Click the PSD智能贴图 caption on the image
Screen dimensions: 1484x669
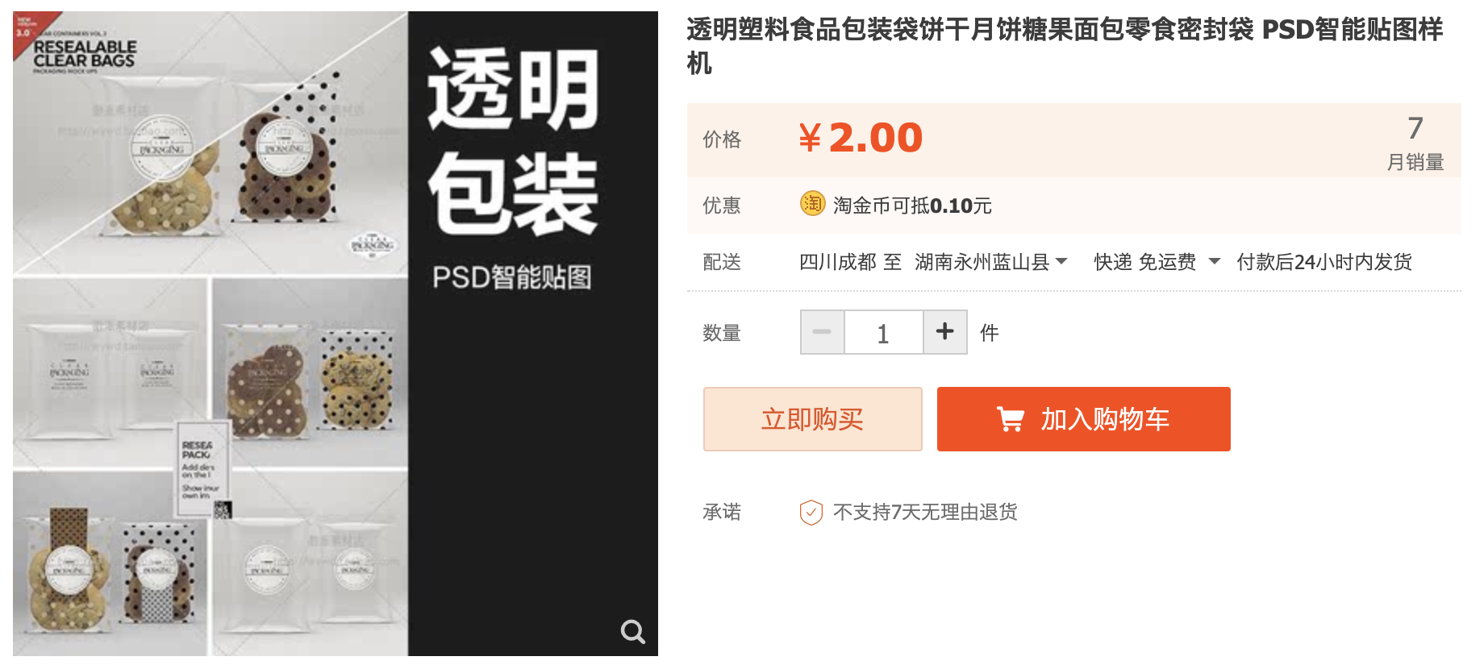(512, 277)
